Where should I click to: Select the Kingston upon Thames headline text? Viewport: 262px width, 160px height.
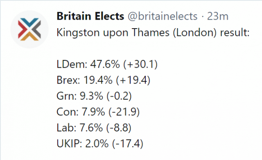153,33
